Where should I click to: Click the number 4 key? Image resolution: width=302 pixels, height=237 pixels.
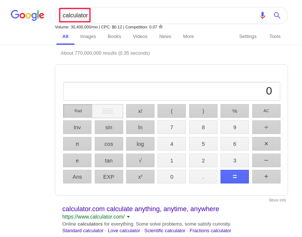point(171,144)
